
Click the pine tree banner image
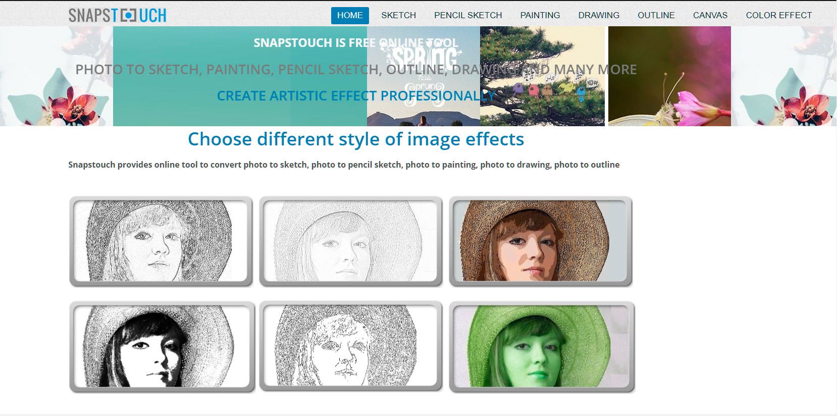coord(542,76)
